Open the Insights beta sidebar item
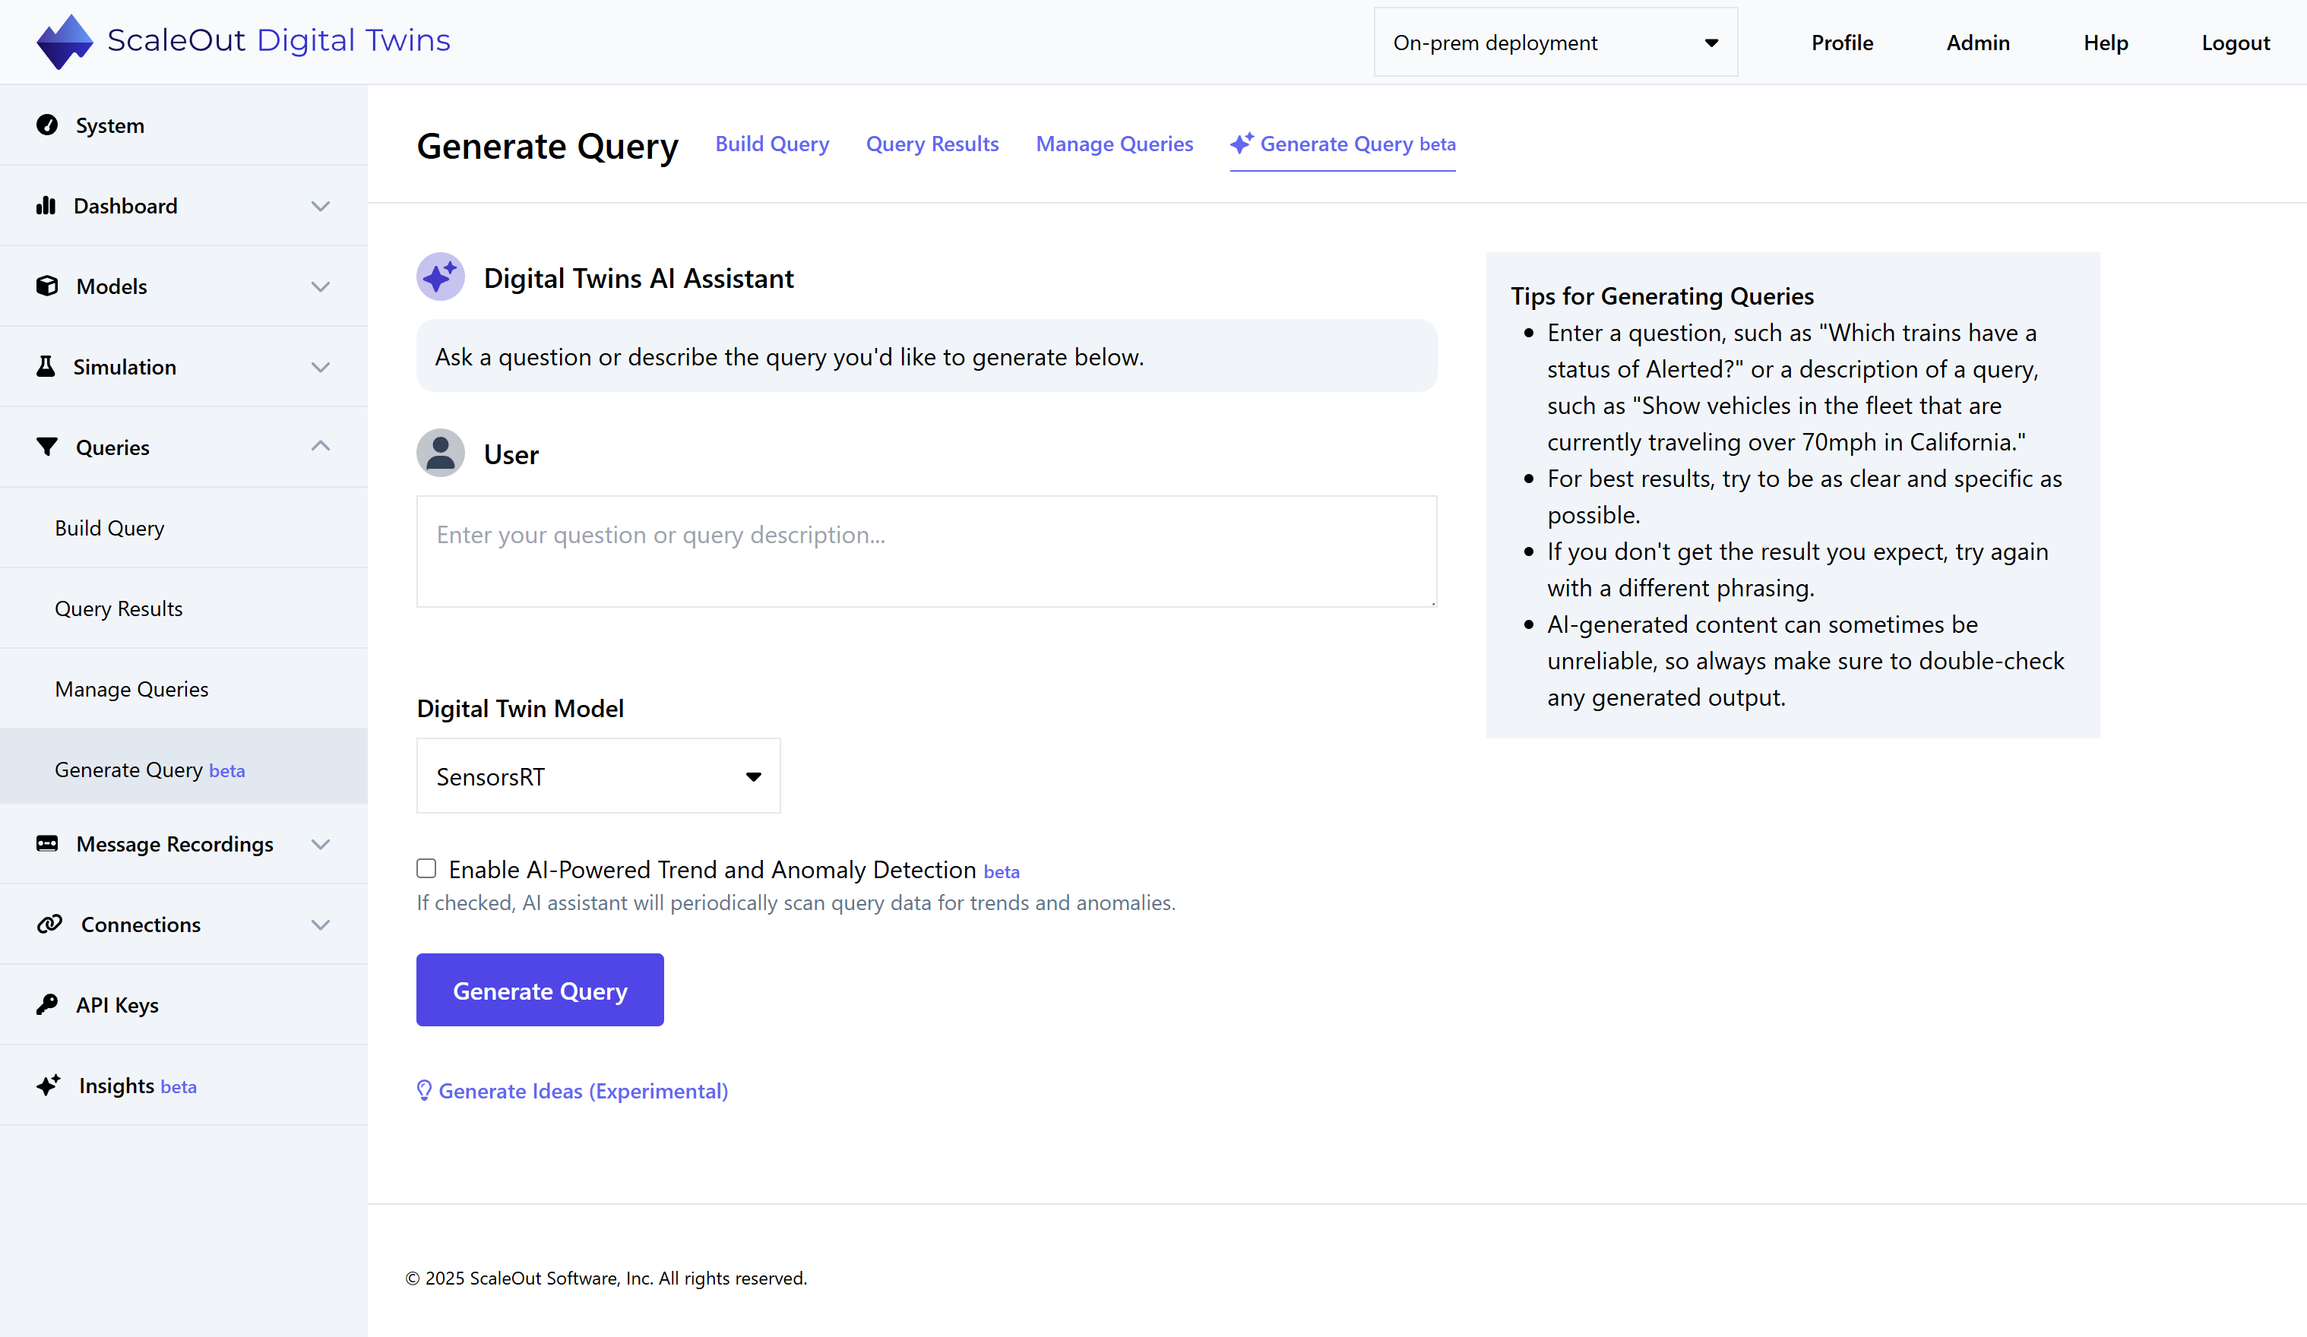This screenshot has height=1337, width=2307. pyautogui.click(x=183, y=1086)
